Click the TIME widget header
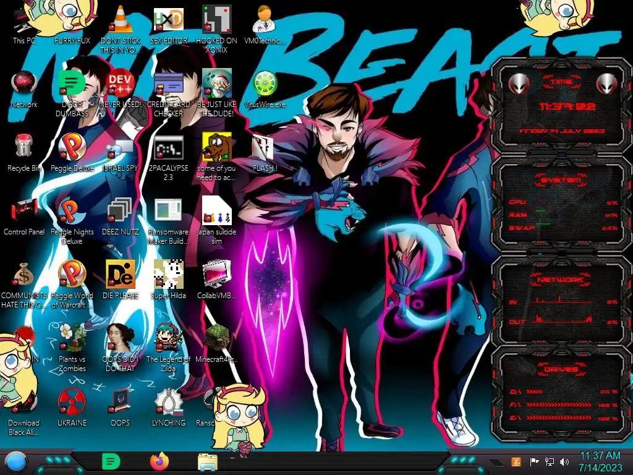The width and height of the screenshot is (633, 475). click(x=561, y=82)
